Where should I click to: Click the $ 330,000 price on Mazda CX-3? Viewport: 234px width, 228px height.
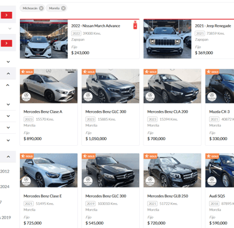click(x=218, y=138)
